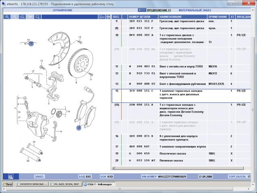Screen dimensions: 257x193
Task: Click the remote desktop horizontal scrollbar
Action: pyautogui.click(x=120, y=189)
